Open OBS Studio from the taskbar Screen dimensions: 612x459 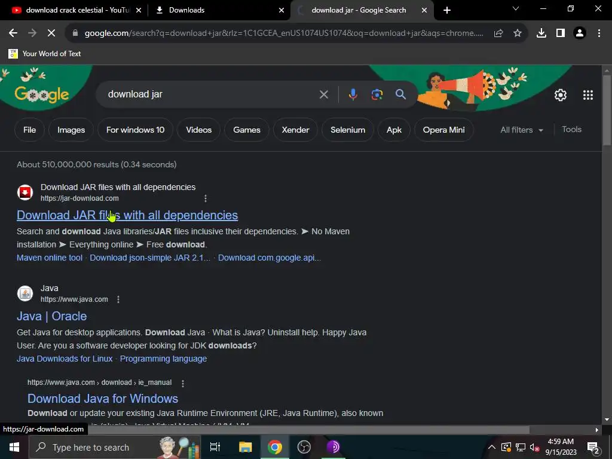pos(304,447)
